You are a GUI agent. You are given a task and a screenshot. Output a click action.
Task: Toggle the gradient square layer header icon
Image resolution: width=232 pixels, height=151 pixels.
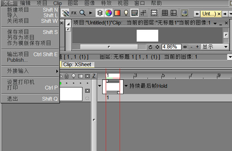(x=80, y=76)
